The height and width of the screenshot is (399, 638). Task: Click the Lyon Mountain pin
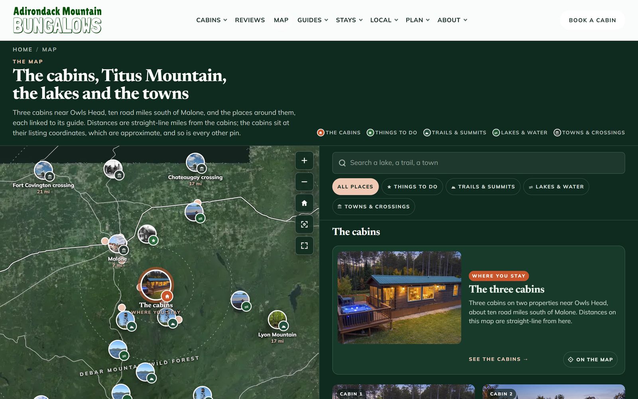tap(278, 320)
